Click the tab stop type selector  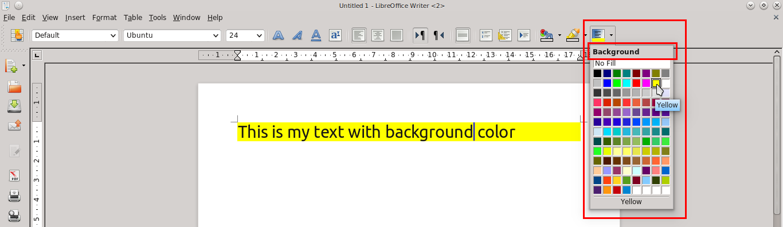[x=37, y=55]
